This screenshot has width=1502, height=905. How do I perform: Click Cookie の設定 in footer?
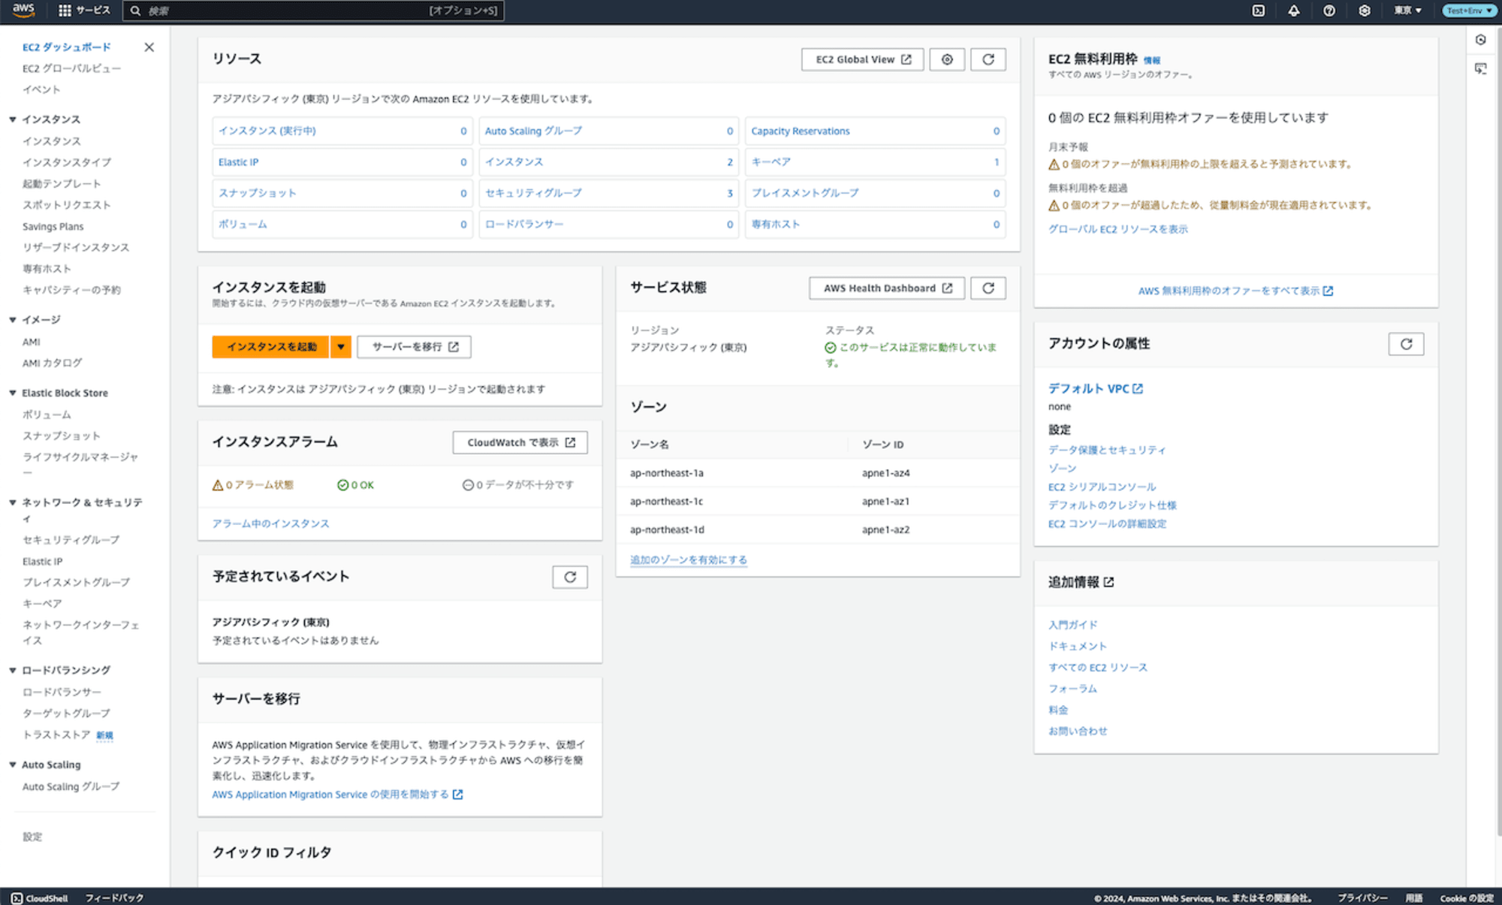1467,898
